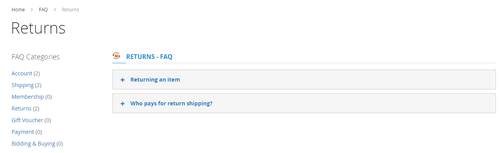The image size is (501, 153).
Task: Select the Returns breadcrumb item
Action: (71, 9)
